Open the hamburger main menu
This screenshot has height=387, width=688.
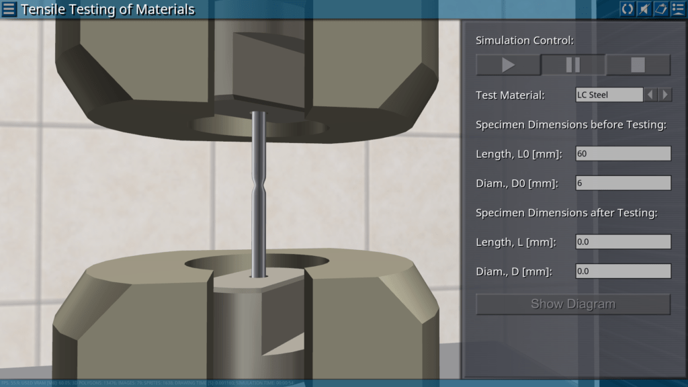click(x=9, y=9)
